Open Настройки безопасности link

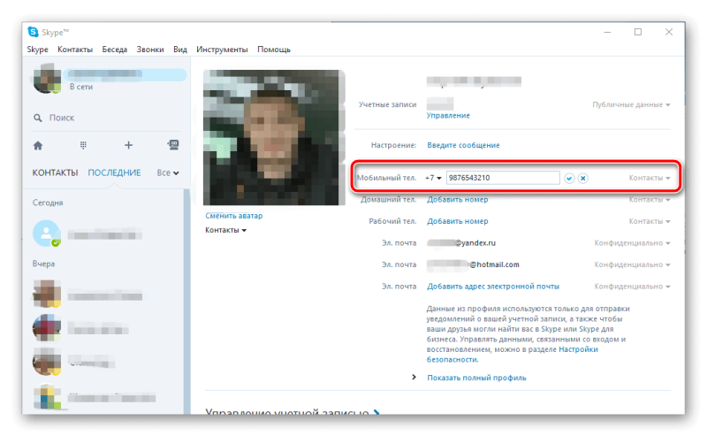(x=513, y=355)
